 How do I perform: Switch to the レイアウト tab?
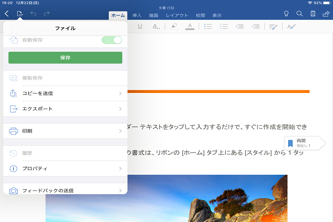(177, 15)
